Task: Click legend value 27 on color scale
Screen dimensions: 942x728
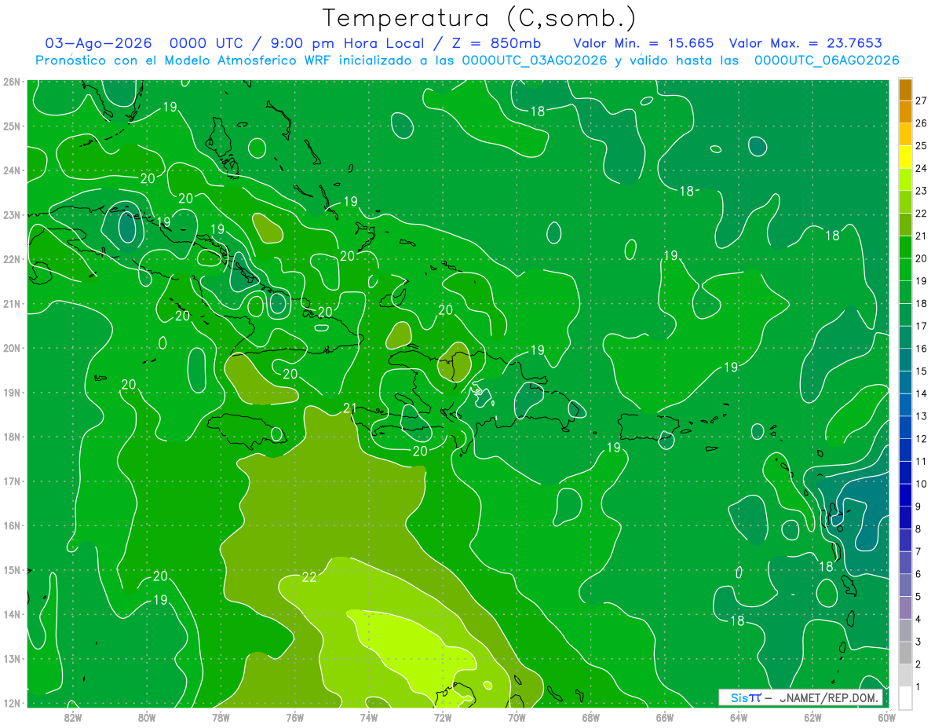Action: coord(922,101)
